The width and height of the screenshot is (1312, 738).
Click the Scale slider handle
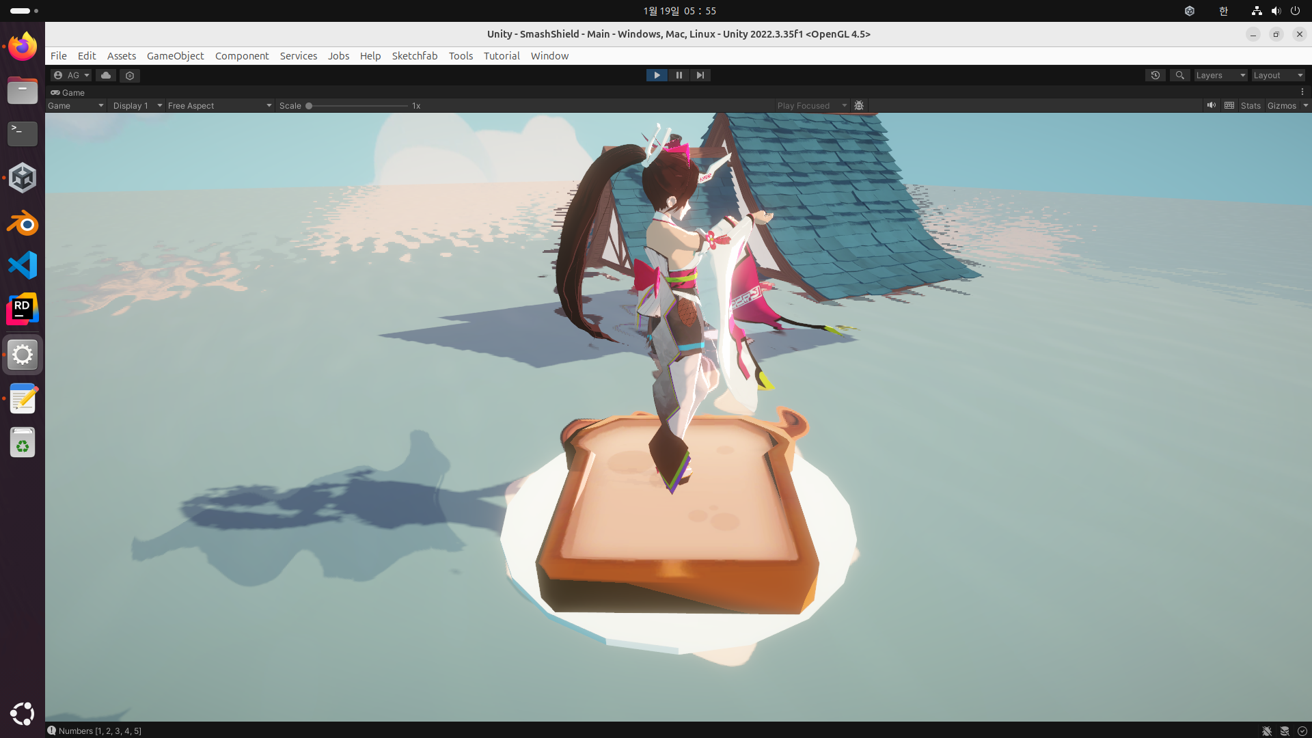pyautogui.click(x=309, y=106)
